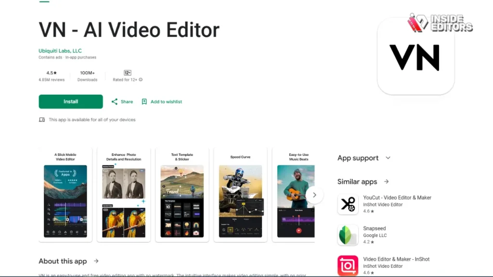Open Text Template & Sticker screenshot
493x277 pixels.
[182, 195]
